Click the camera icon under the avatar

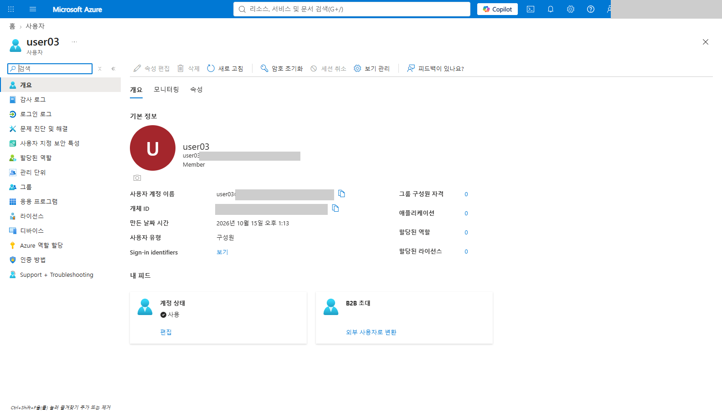(137, 178)
